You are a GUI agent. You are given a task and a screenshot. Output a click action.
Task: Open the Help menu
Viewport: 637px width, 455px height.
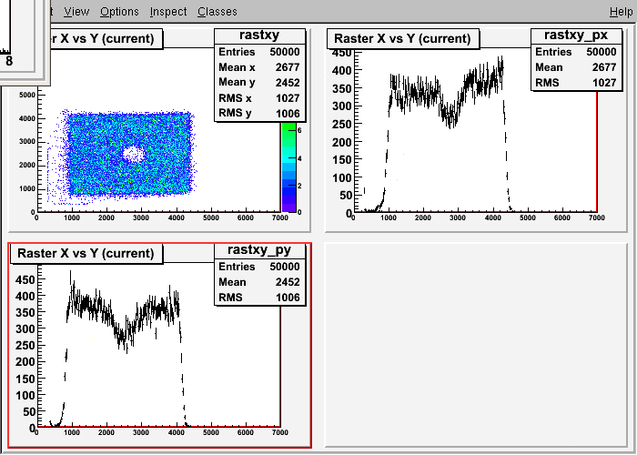coord(622,12)
